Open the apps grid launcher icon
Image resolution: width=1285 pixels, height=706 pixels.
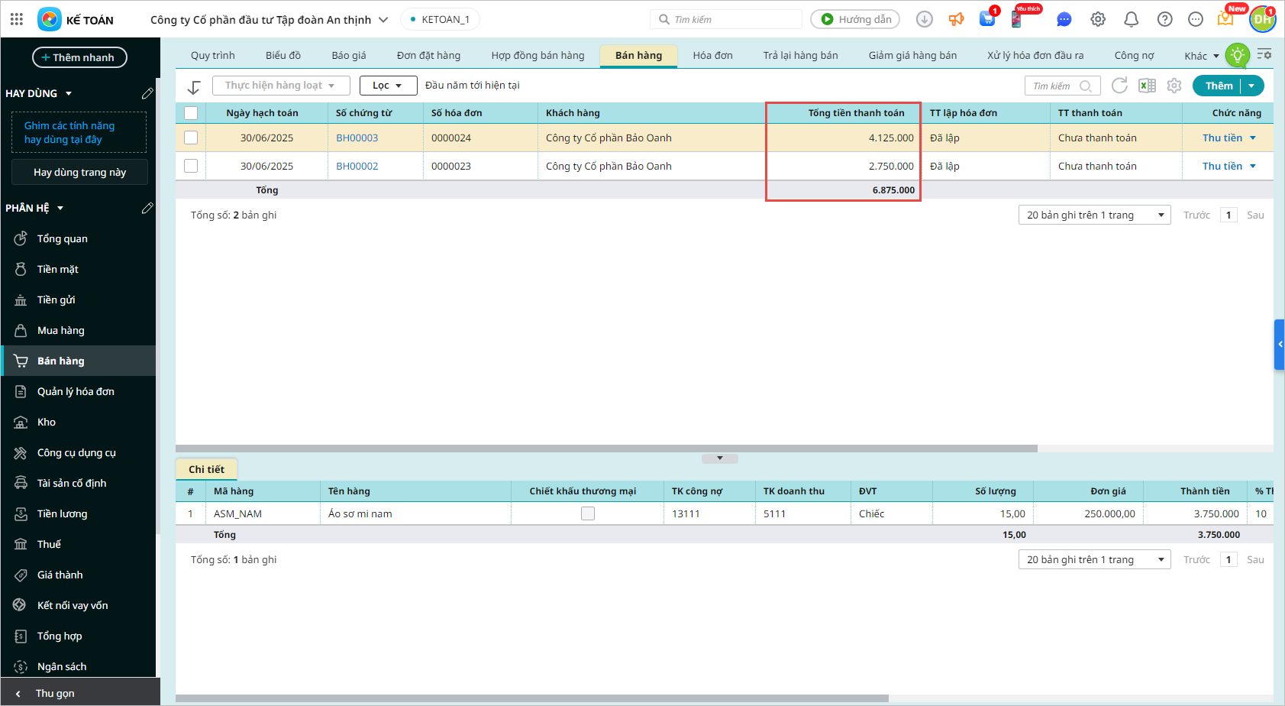coord(17,19)
